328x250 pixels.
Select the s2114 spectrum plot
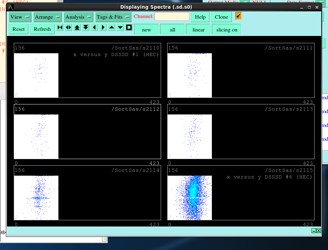[x=87, y=193]
